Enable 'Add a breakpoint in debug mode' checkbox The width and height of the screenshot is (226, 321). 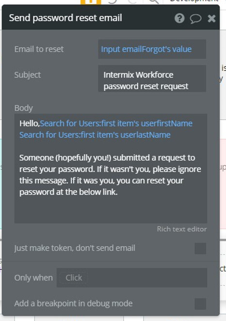pyautogui.click(x=200, y=304)
